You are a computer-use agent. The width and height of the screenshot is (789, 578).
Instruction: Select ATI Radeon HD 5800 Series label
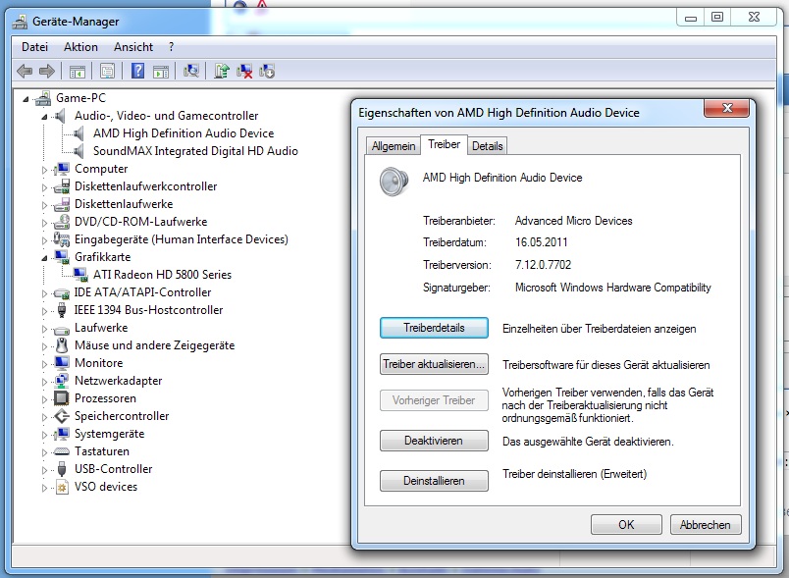point(162,275)
